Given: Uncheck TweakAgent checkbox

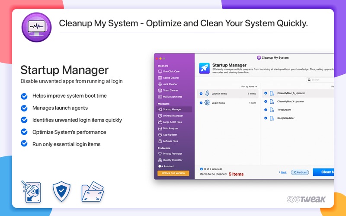Looking at the screenshot, I should (266, 110).
